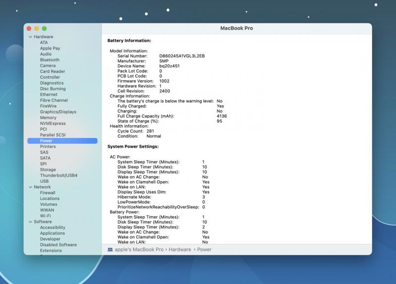
Task: Click apple's MacBook Pro in path bar
Action: (x=139, y=250)
